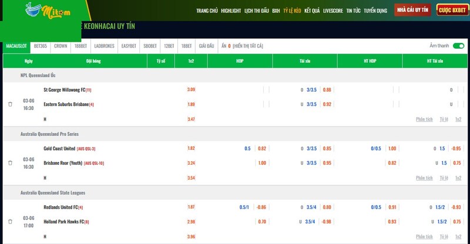
Task: Select Tỷ Lệ Kèo menu item
Action: [x=292, y=11]
